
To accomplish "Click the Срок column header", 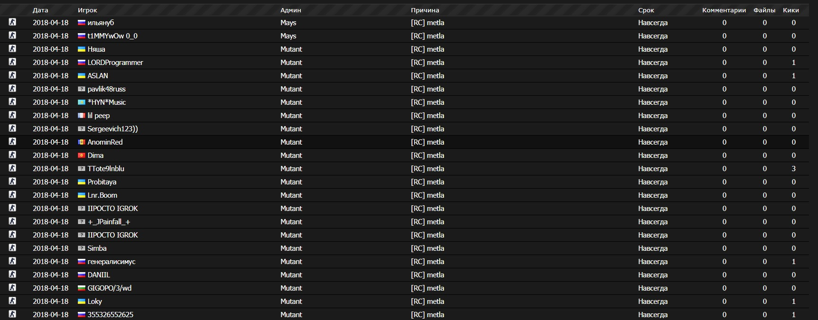I will pyautogui.click(x=646, y=10).
